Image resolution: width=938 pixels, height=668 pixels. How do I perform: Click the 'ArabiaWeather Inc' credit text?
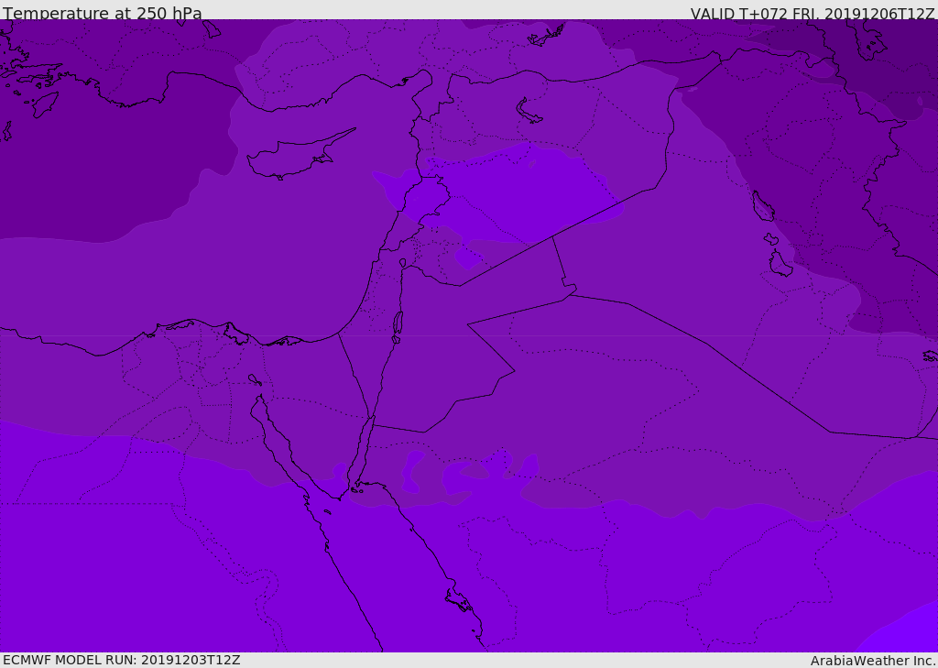[x=873, y=661]
